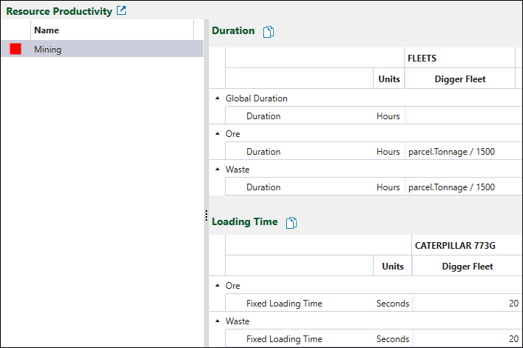Edit Waste duration formula cell
523x348 pixels.
point(459,187)
